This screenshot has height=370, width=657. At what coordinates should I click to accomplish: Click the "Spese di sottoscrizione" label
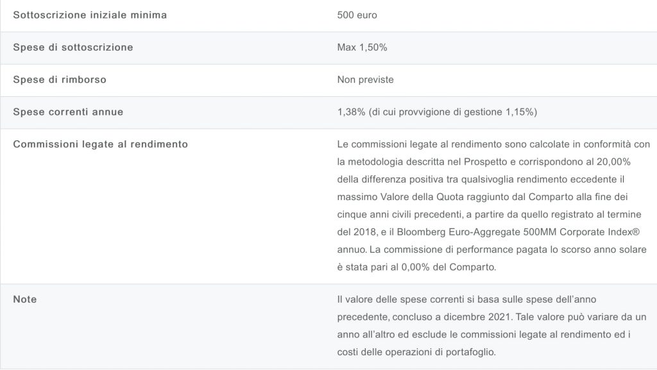click(x=73, y=47)
